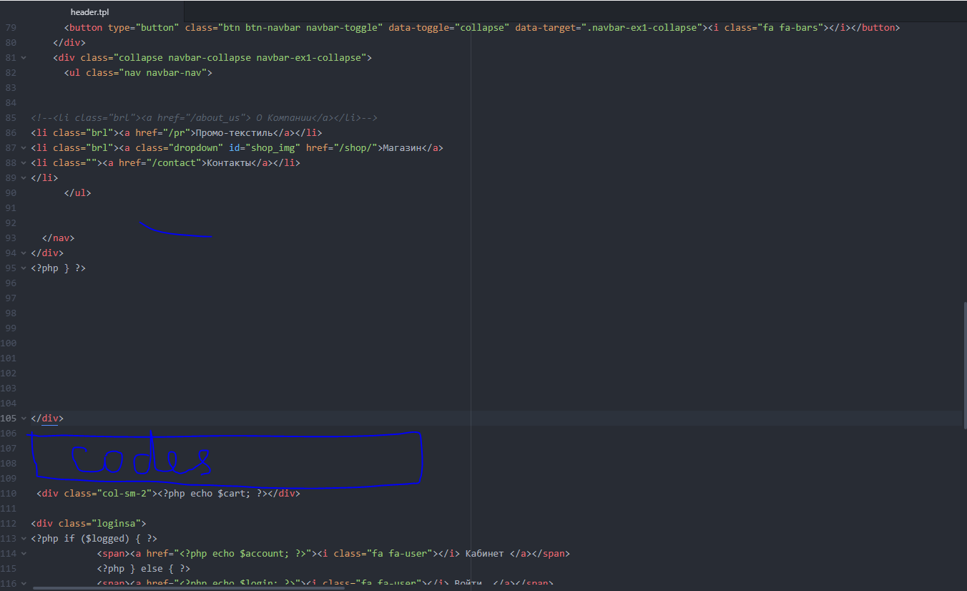The height and width of the screenshot is (591, 967).
Task: Click line number 95 in gutter
Action: pos(9,268)
